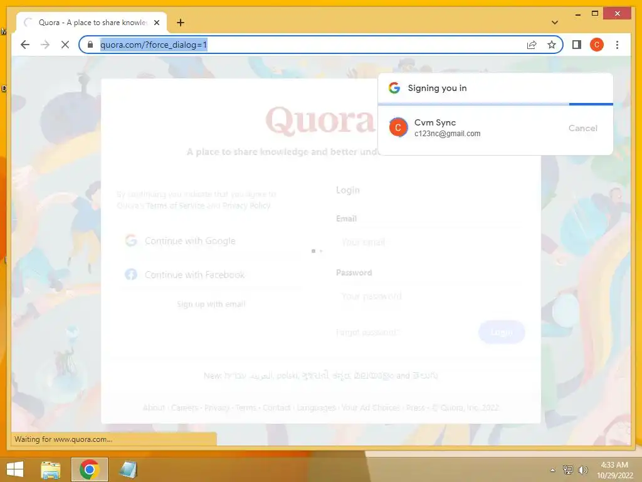Open the notepad app in taskbar
Image resolution: width=642 pixels, height=482 pixels.
click(x=128, y=469)
